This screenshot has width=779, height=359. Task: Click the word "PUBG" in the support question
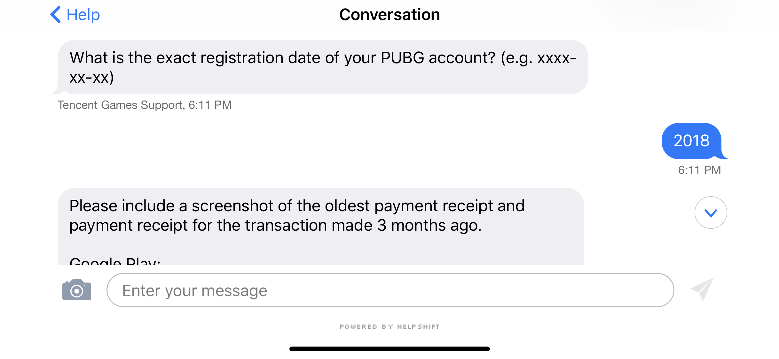click(402, 58)
